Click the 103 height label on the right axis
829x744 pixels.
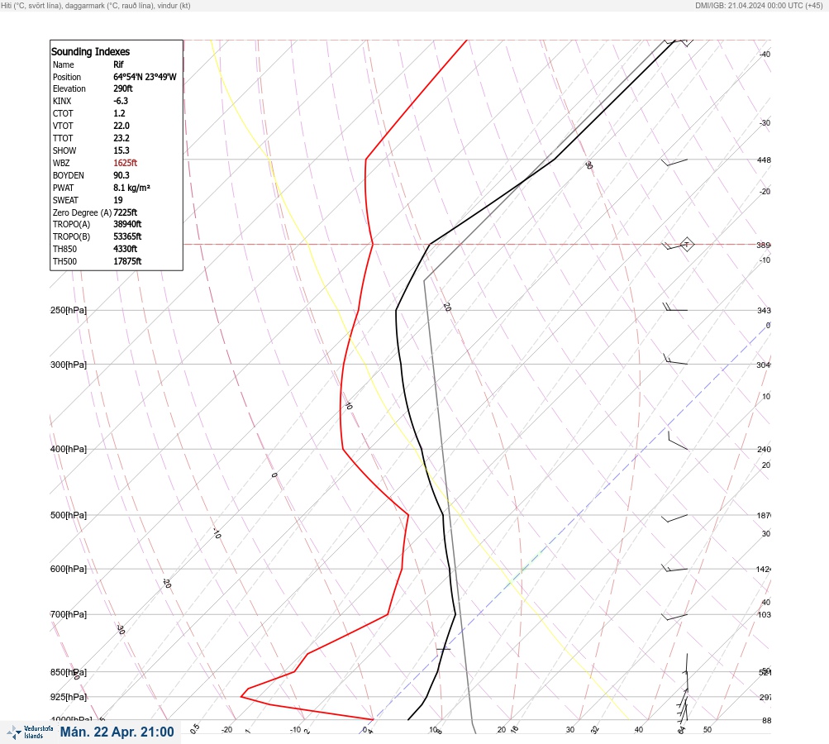(x=764, y=614)
